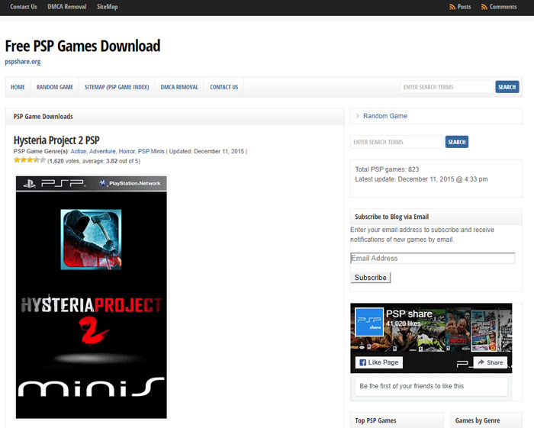
Task: Open the PSP Minis genre link
Action: click(151, 151)
